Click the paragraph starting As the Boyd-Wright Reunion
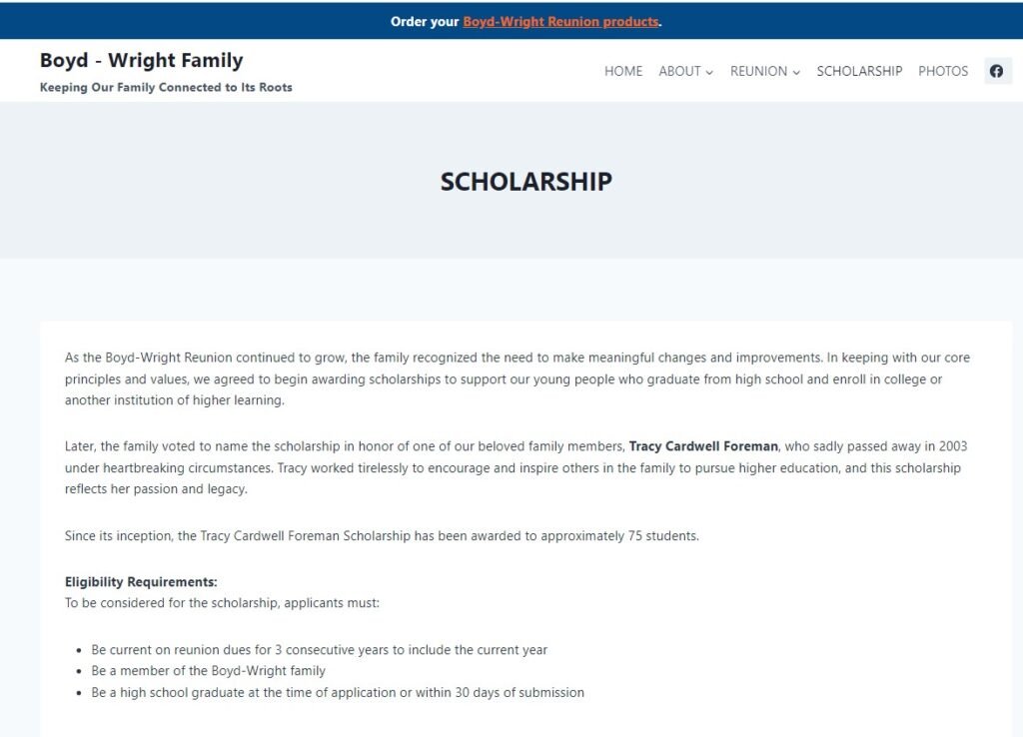The image size is (1023, 737). [x=516, y=378]
